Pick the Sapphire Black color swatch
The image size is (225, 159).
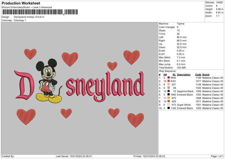tap(169, 91)
